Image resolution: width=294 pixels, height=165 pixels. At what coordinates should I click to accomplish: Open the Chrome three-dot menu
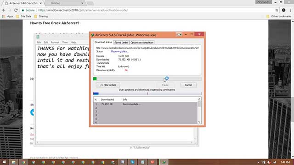[x=291, y=10]
